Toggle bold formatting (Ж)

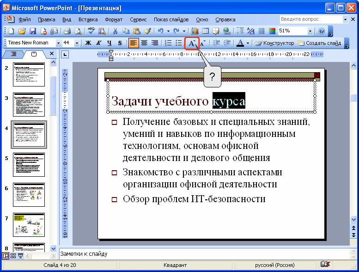coord(88,43)
